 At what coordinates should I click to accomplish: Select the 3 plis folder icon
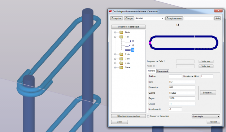[121, 59]
